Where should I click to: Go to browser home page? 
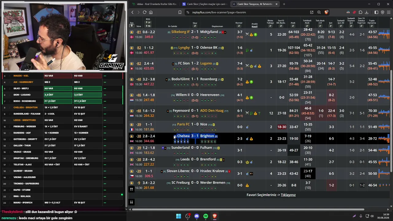[x=151, y=12]
